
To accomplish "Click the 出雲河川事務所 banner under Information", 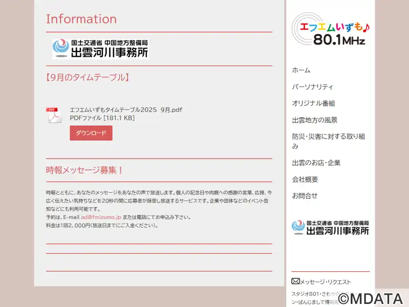I will click(100, 49).
